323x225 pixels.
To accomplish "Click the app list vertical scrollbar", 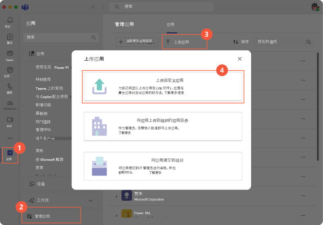I will [318, 106].
